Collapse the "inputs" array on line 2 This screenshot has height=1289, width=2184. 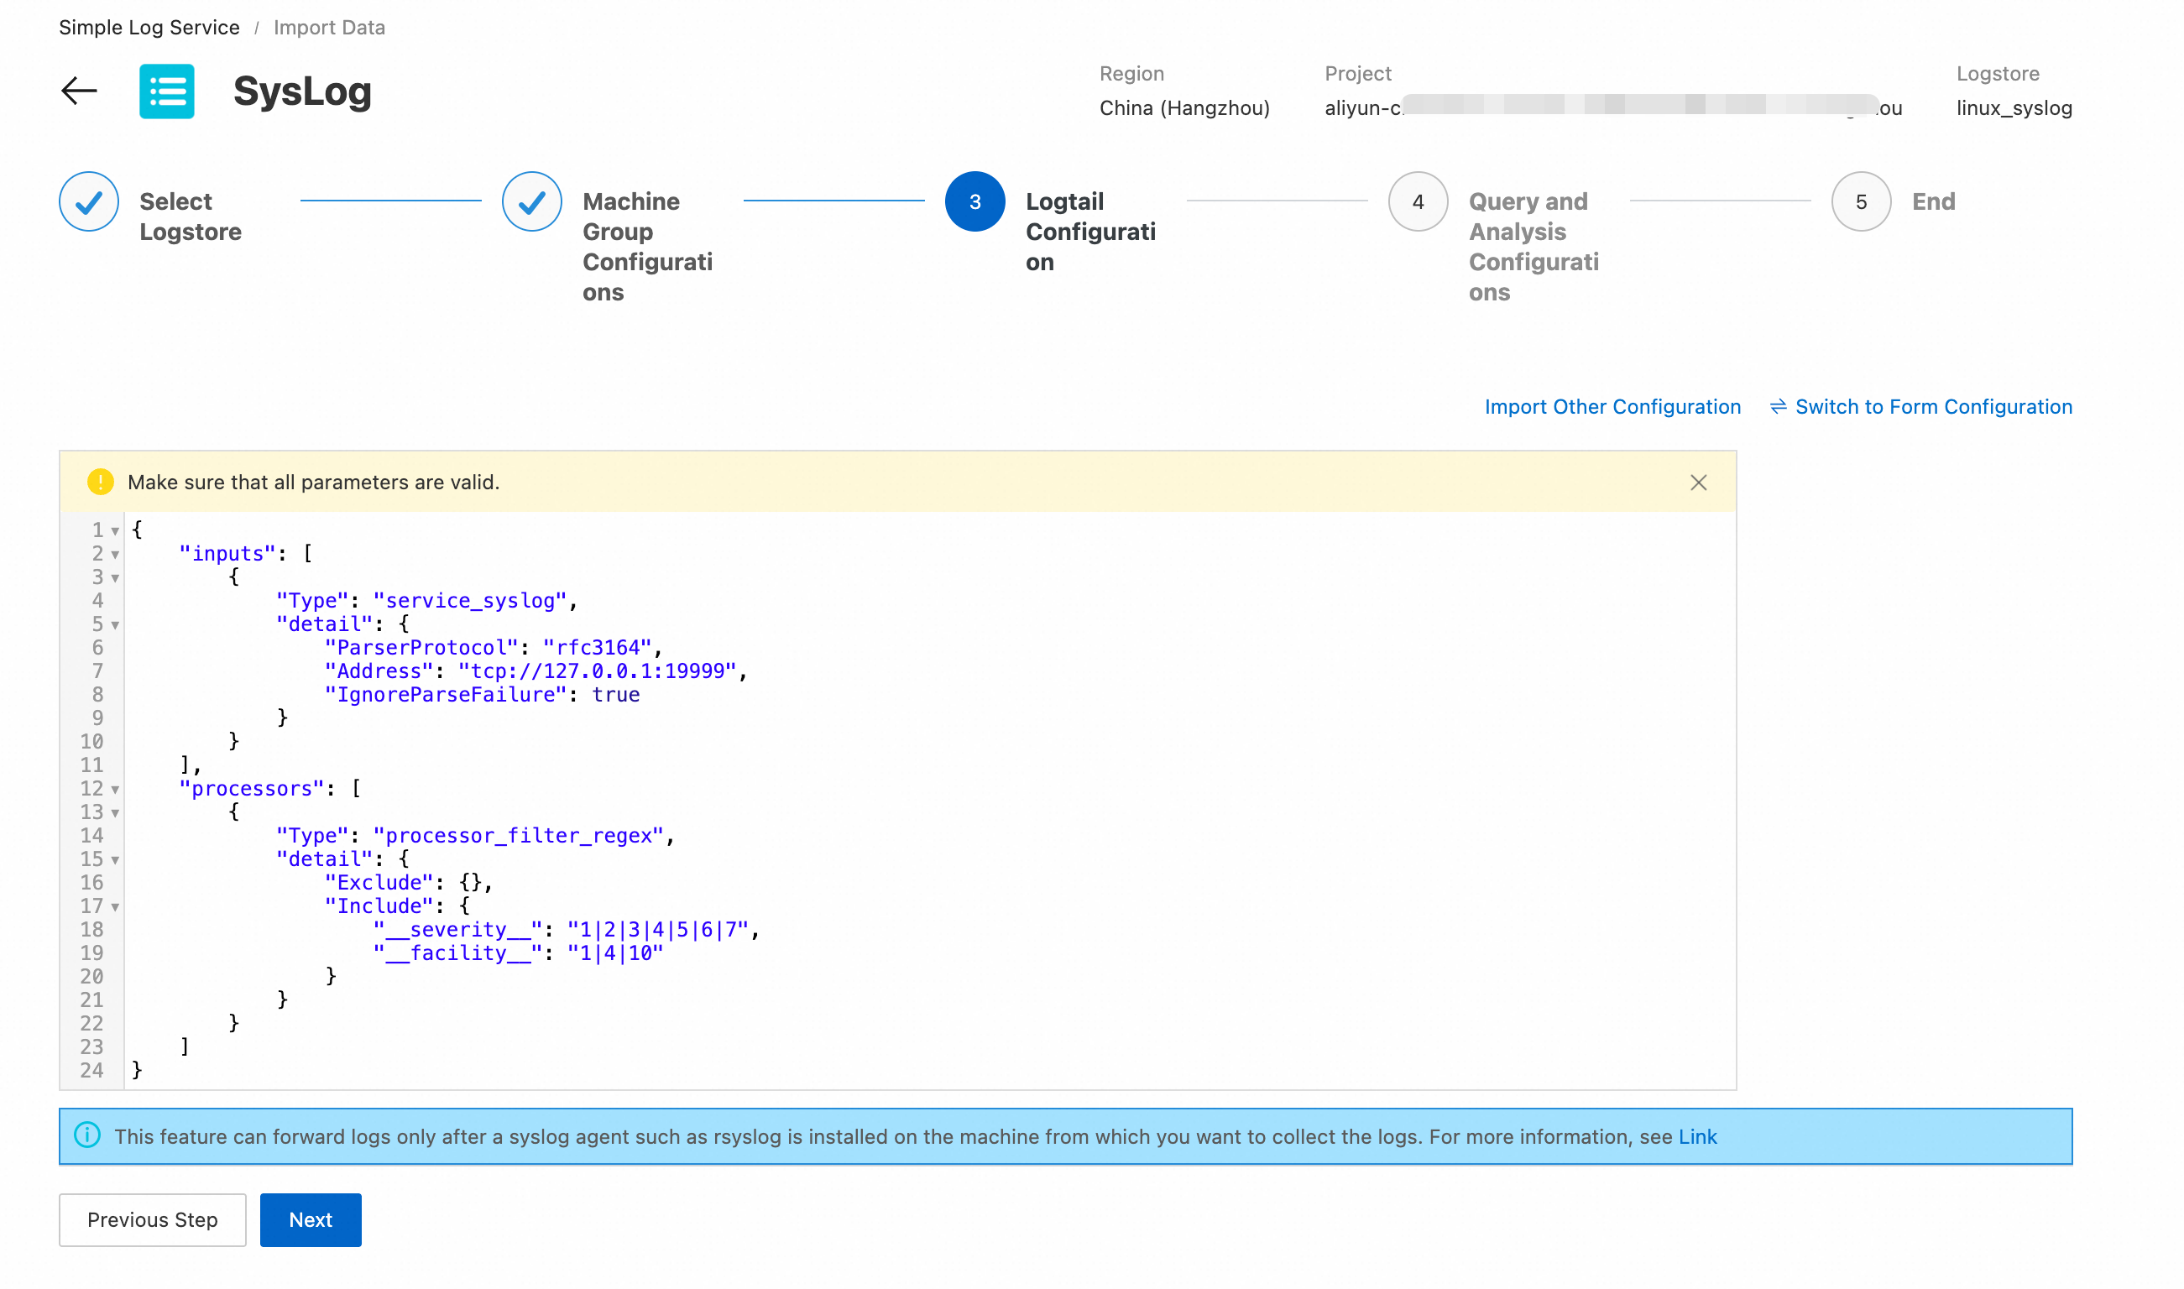tap(115, 555)
